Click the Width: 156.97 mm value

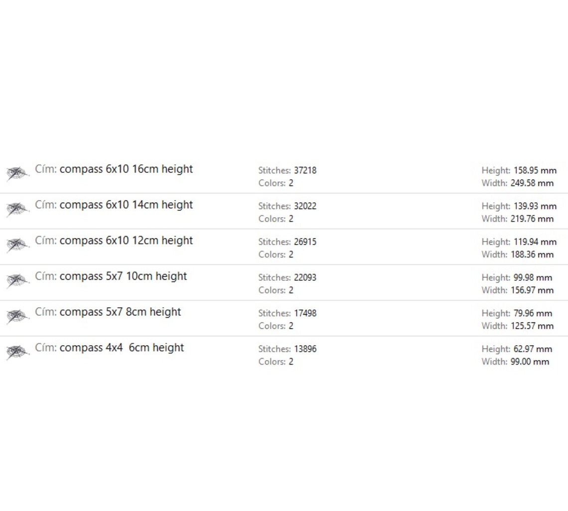pyautogui.click(x=532, y=290)
